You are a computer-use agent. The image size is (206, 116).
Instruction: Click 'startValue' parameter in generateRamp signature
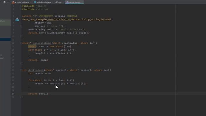tap(70, 43)
